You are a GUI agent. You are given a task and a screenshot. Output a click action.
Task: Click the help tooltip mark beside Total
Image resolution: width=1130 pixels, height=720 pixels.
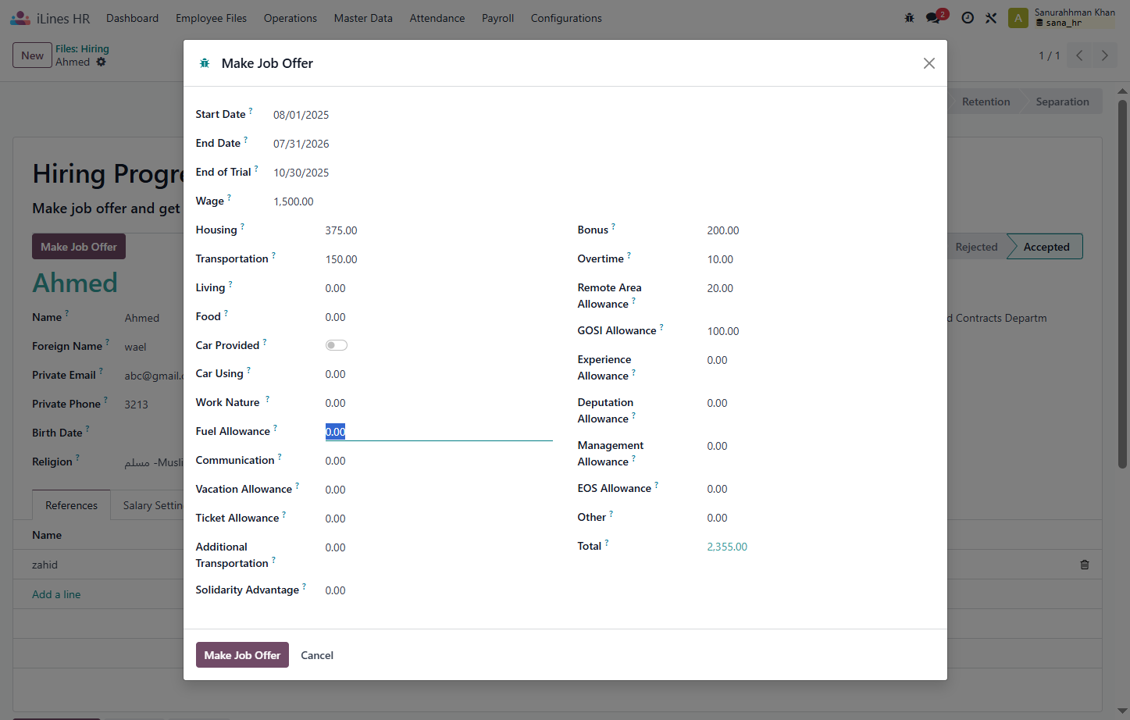tap(607, 543)
